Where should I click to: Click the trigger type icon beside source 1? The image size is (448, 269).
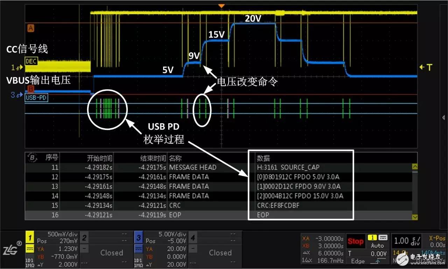(383, 238)
